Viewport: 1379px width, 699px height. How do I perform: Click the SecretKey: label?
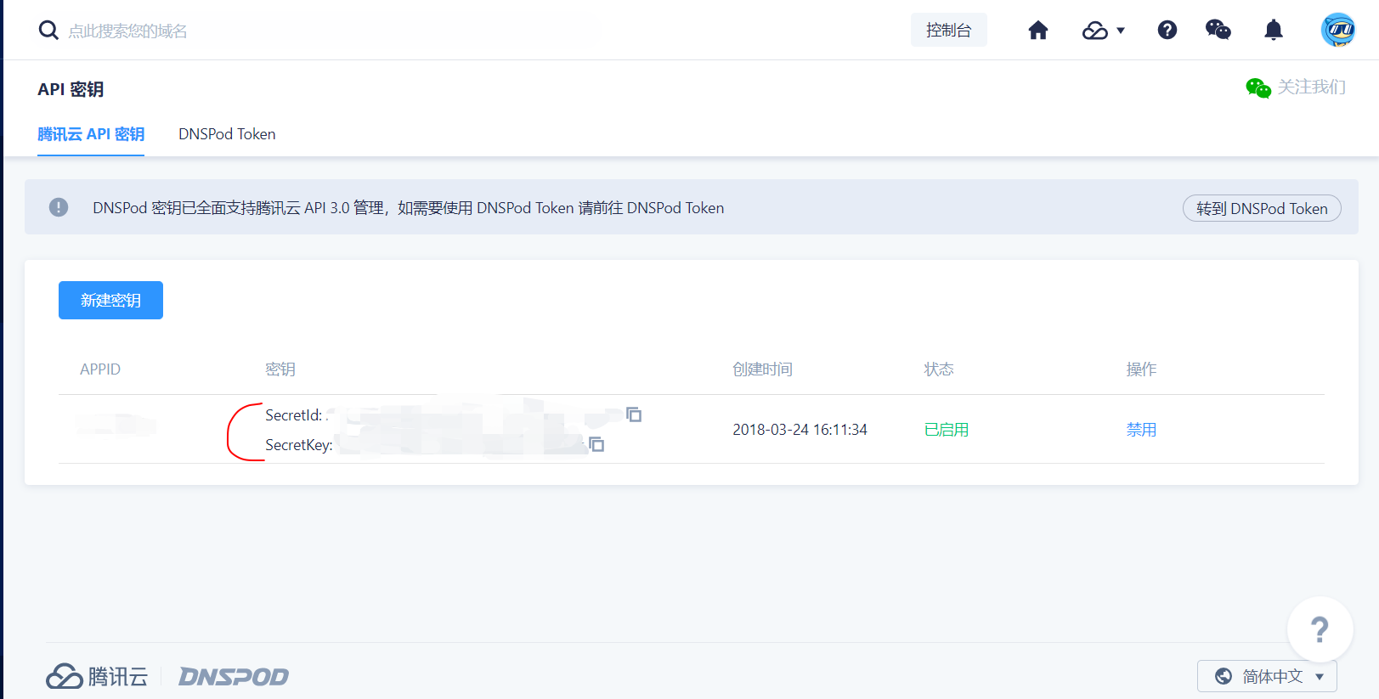tap(299, 445)
